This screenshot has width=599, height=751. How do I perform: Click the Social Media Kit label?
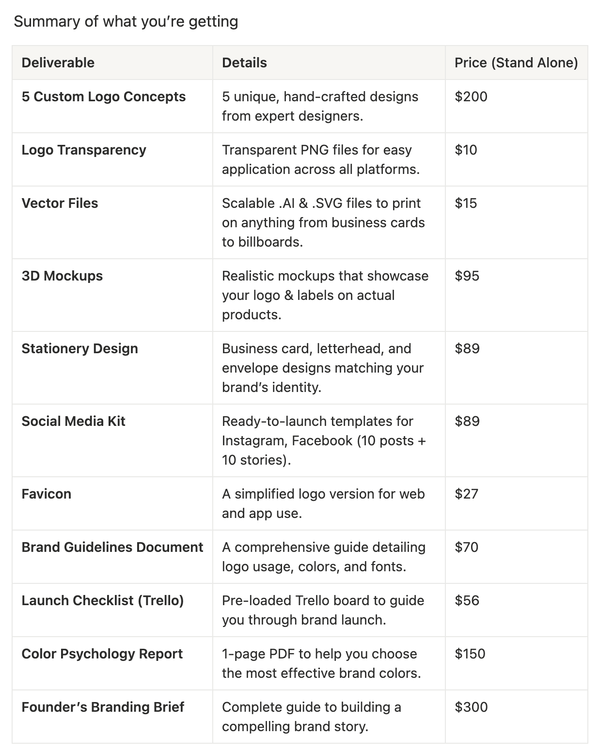pyautogui.click(x=73, y=422)
